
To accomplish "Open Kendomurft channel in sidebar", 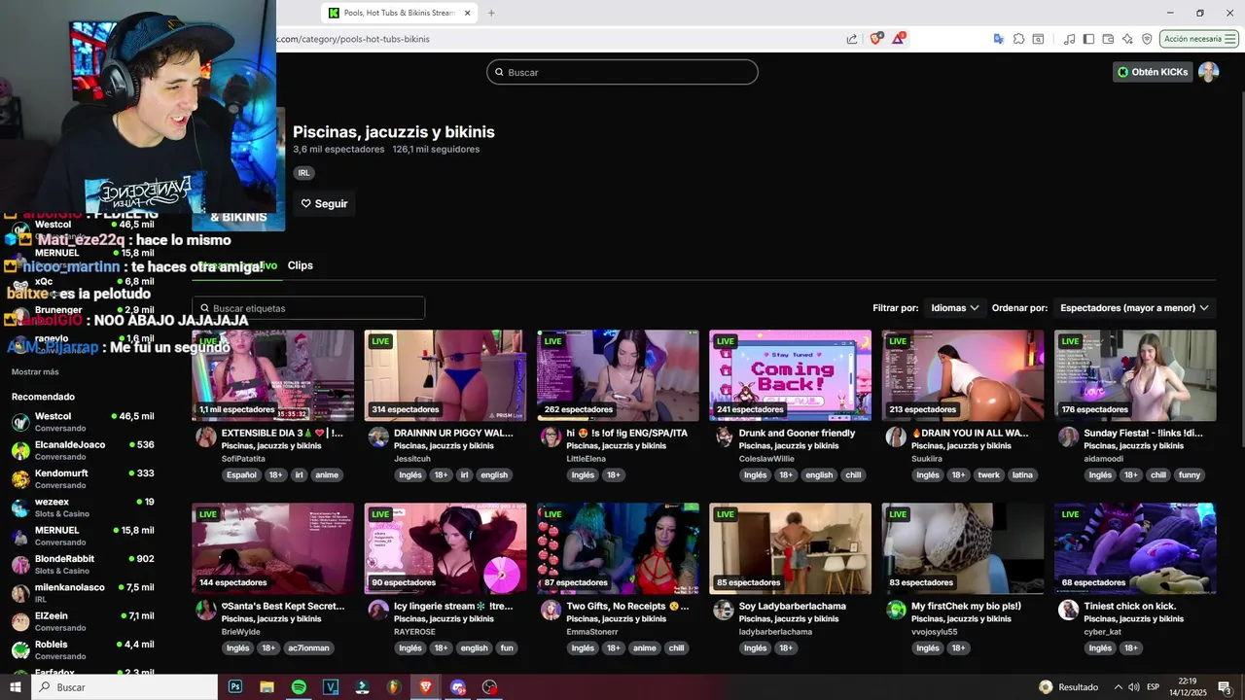I will (x=83, y=478).
